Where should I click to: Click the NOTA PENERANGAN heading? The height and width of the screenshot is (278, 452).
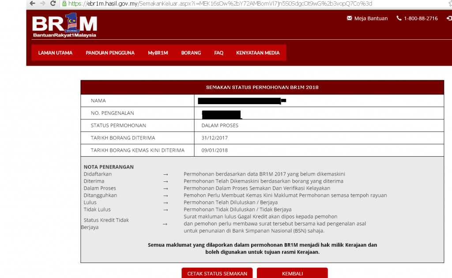[x=109, y=167]
